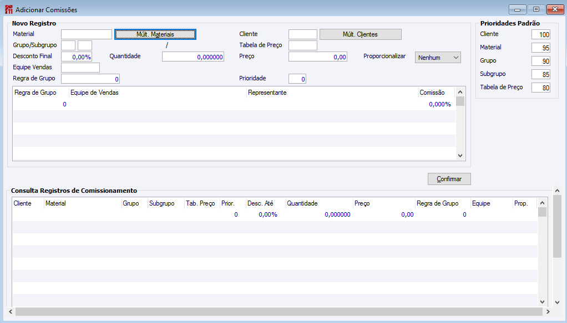Screen dimensions: 567x323
Task: Click the Representante column header
Action: coord(332,93)
